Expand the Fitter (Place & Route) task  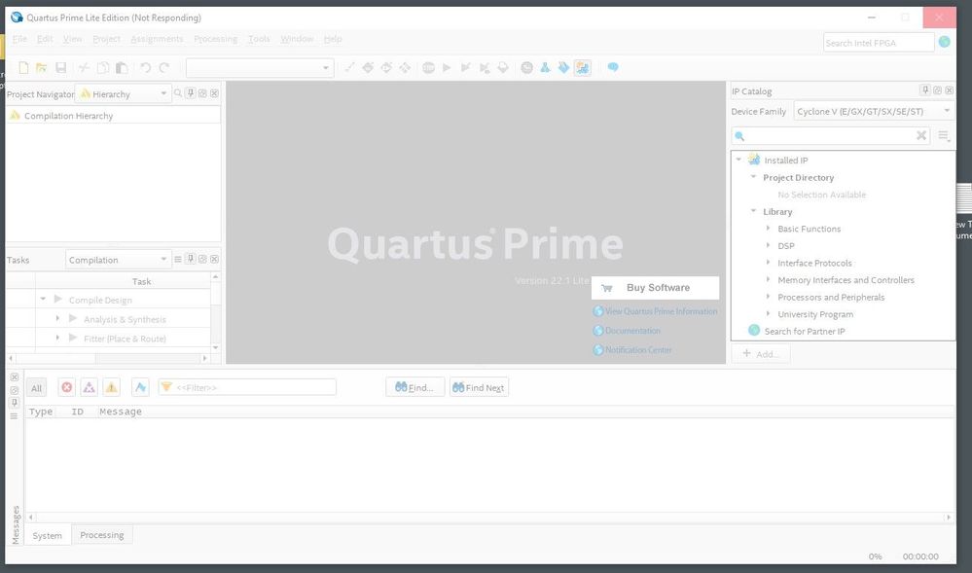point(57,338)
